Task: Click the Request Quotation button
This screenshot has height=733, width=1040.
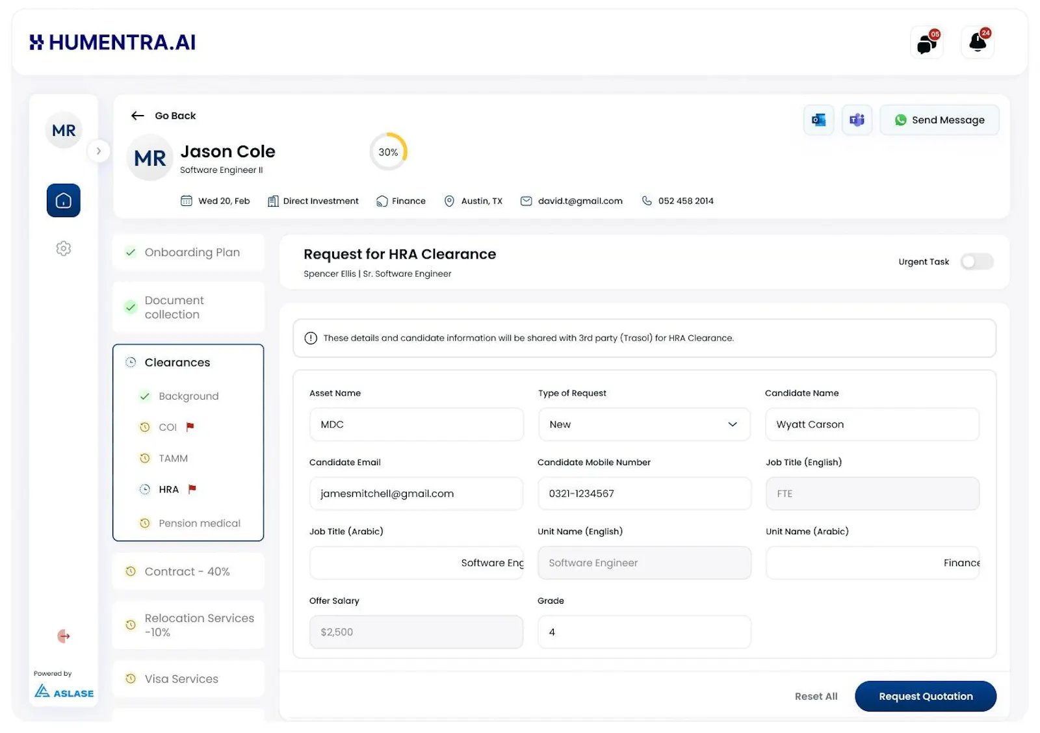Action: (x=926, y=696)
